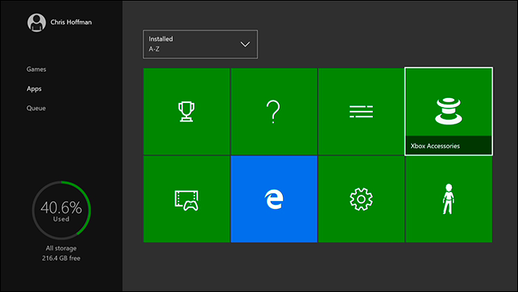Expand the Installed A-Z sort dropdown
This screenshot has height=292, width=518.
[200, 45]
